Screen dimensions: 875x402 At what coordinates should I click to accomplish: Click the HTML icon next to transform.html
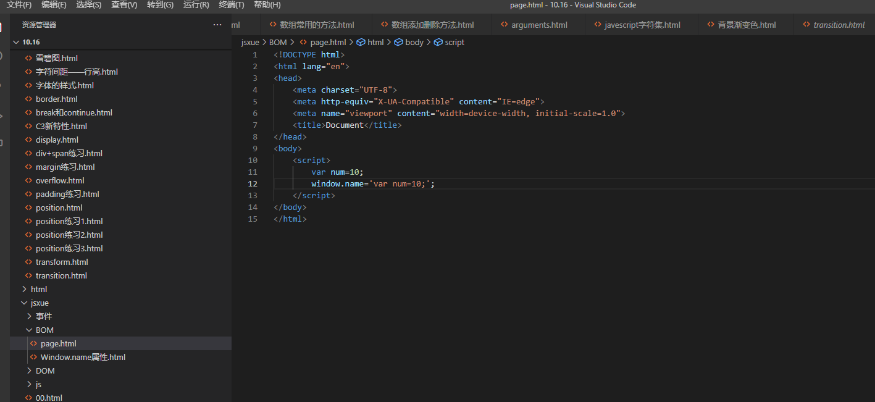[28, 262]
